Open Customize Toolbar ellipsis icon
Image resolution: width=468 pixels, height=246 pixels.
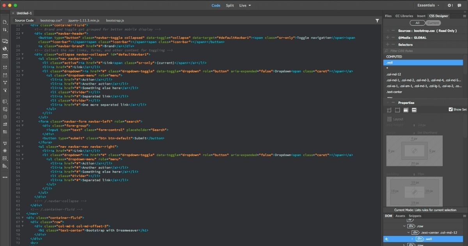coord(5,177)
